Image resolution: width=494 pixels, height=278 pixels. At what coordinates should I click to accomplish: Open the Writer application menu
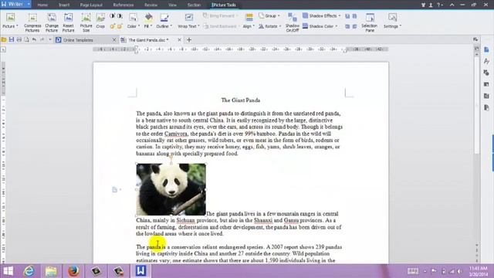(x=15, y=5)
